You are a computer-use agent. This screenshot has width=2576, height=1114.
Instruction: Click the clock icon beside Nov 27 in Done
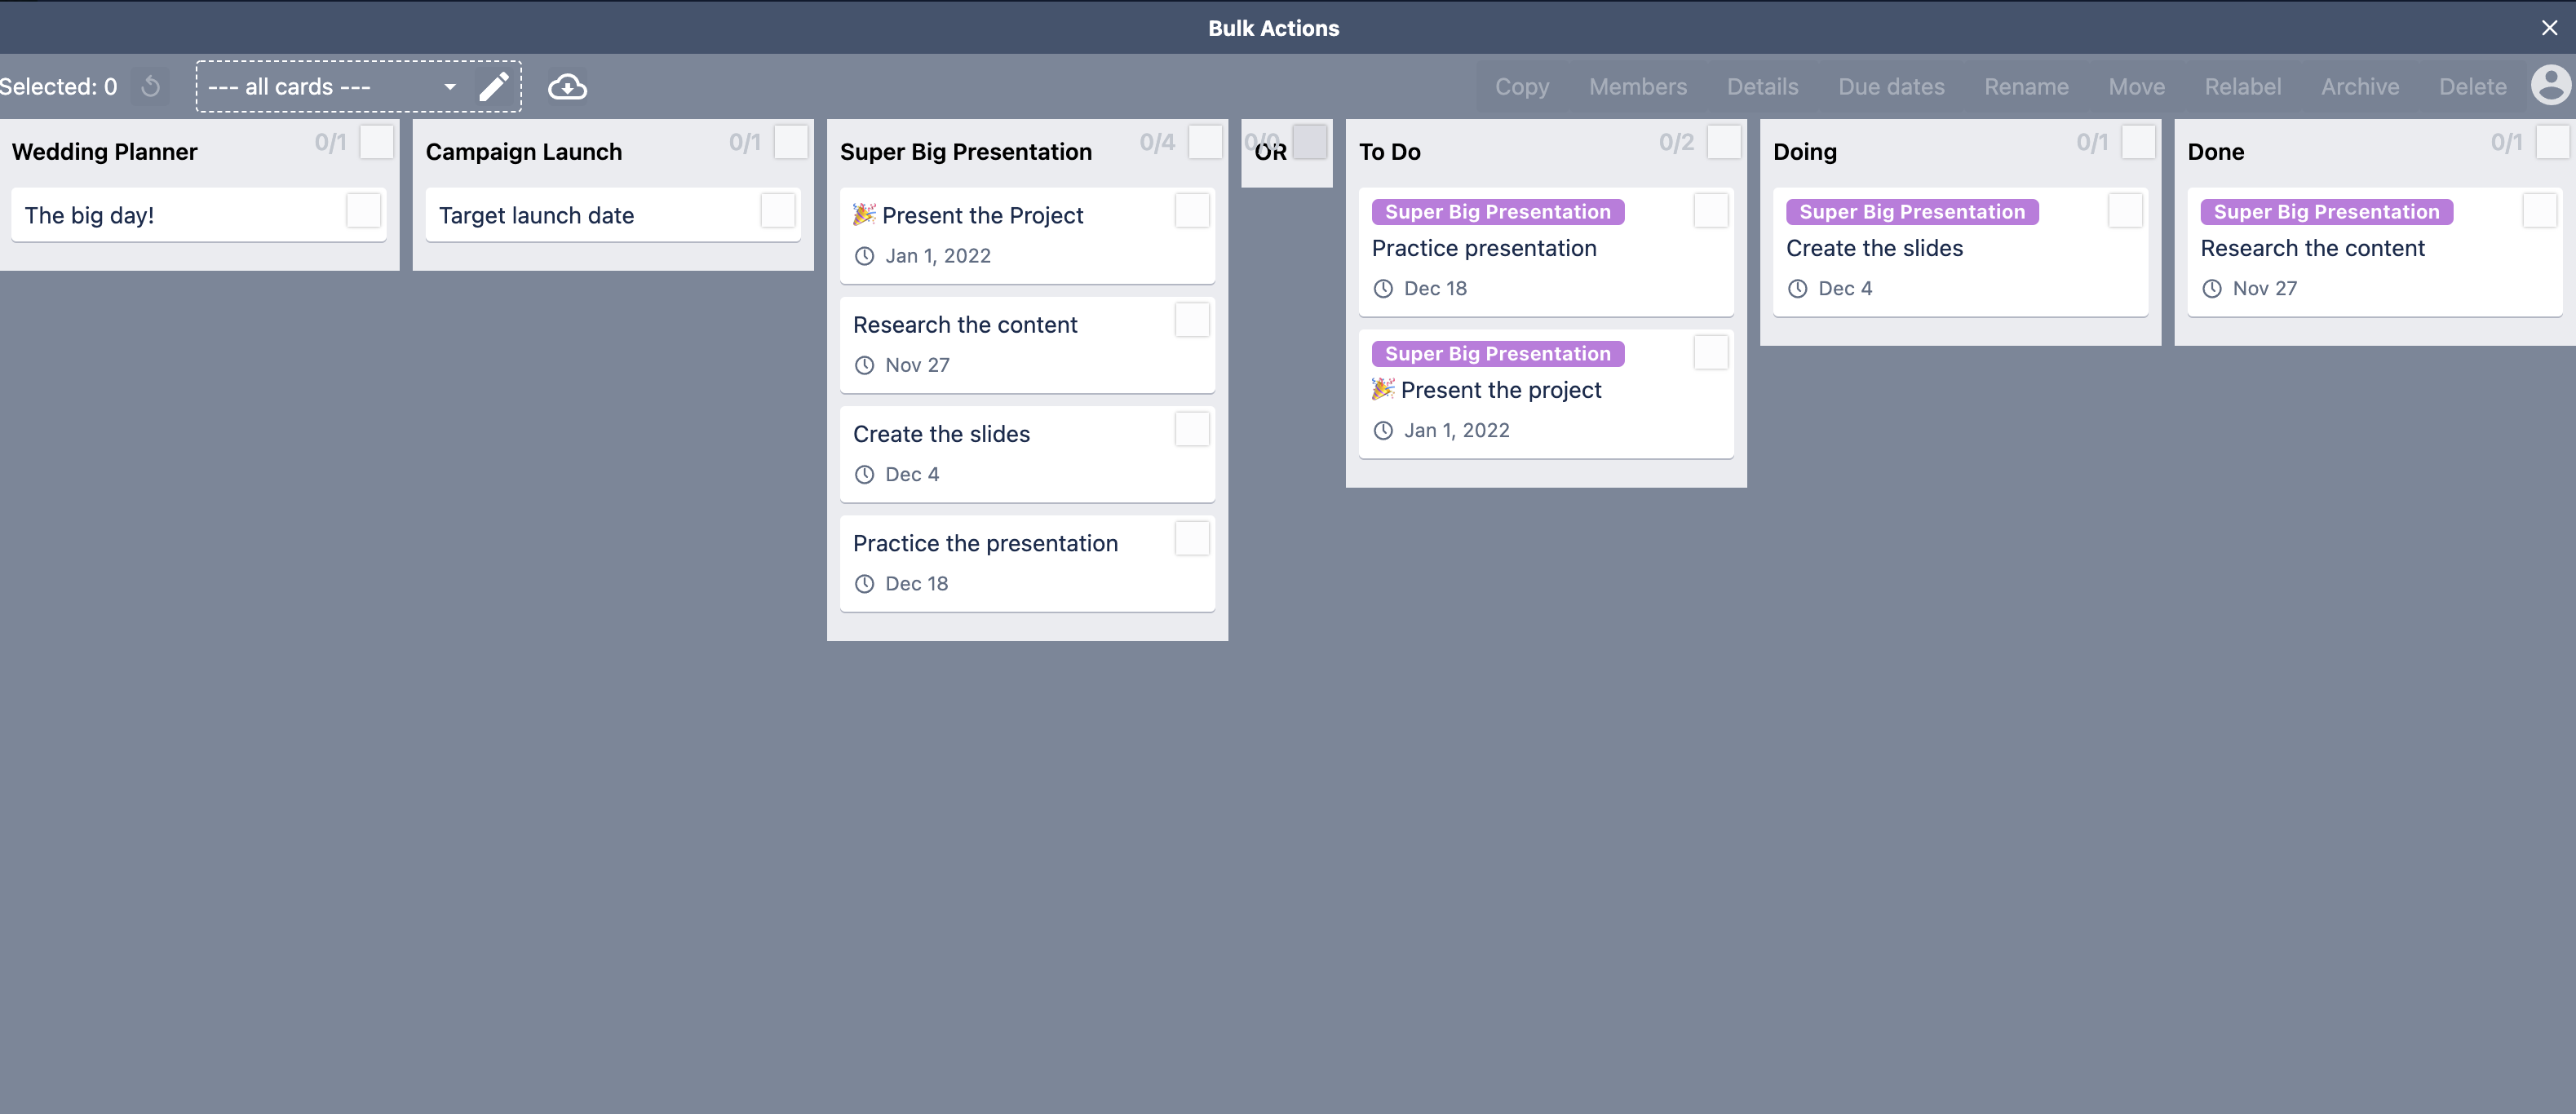click(x=2212, y=289)
